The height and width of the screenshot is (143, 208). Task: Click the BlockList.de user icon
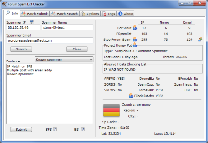point(131,95)
